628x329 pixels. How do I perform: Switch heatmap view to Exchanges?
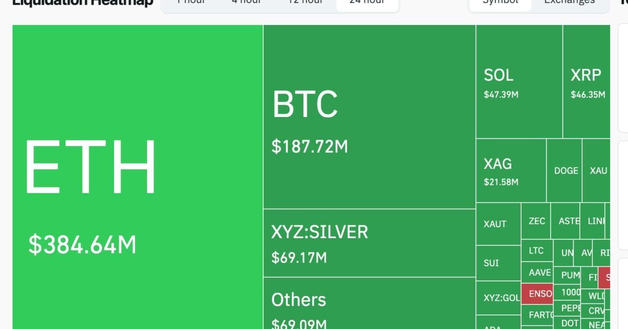click(569, 2)
